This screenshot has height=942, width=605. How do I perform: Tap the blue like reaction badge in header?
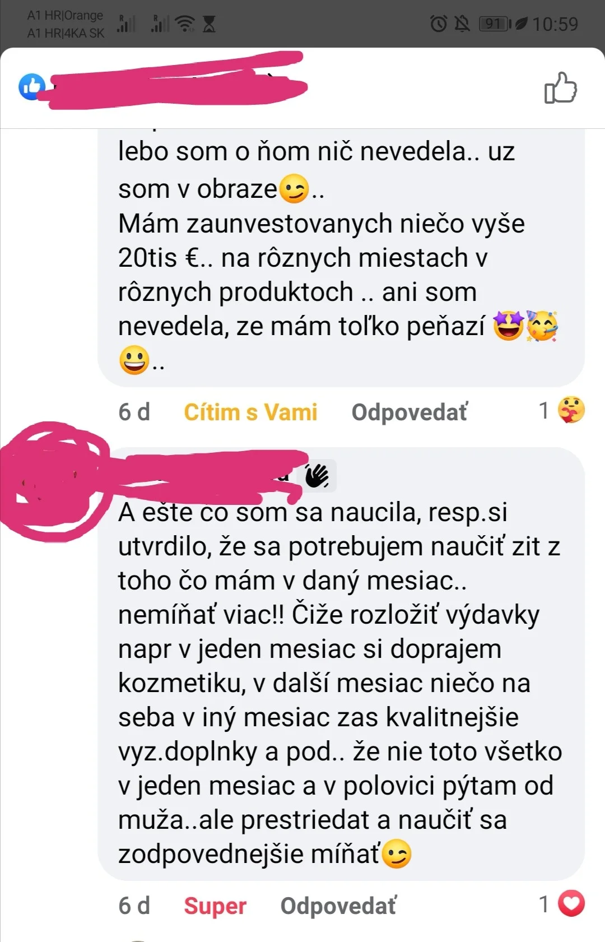pos(32,87)
